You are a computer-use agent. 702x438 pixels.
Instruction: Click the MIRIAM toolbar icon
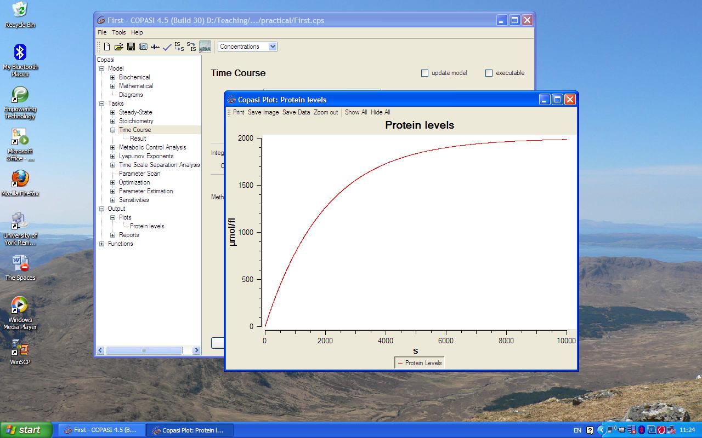205,47
